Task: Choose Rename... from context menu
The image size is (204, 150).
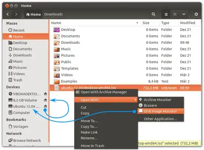Action: point(106,138)
